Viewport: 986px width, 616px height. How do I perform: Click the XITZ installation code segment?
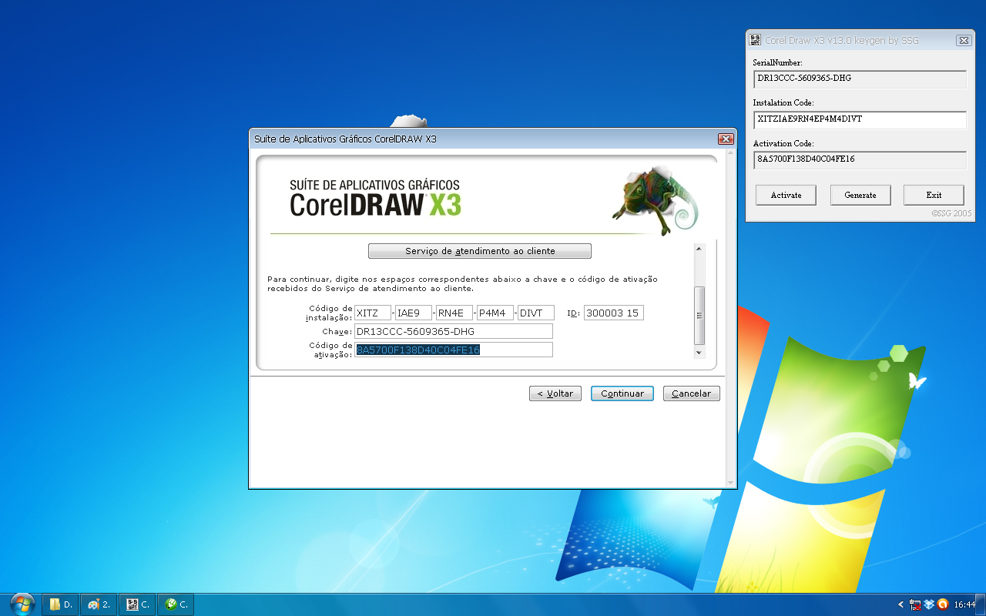373,313
